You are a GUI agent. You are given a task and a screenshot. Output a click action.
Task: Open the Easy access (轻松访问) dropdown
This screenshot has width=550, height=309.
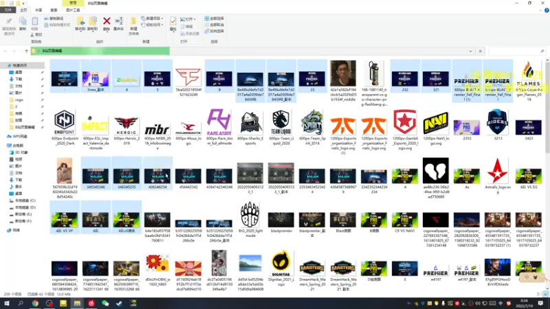pos(152,25)
